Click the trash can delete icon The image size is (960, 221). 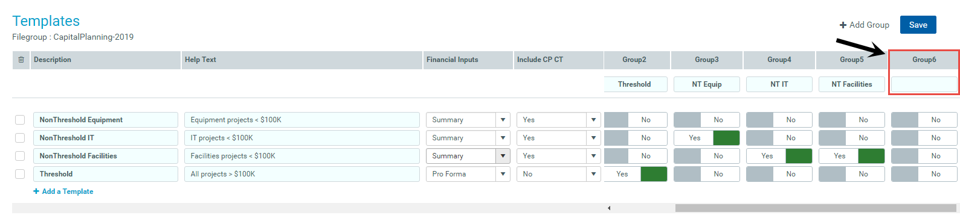21,60
